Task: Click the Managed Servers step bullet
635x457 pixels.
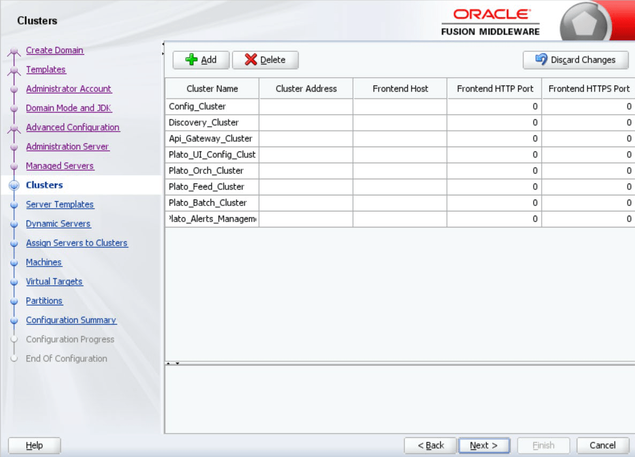Action: click(14, 166)
